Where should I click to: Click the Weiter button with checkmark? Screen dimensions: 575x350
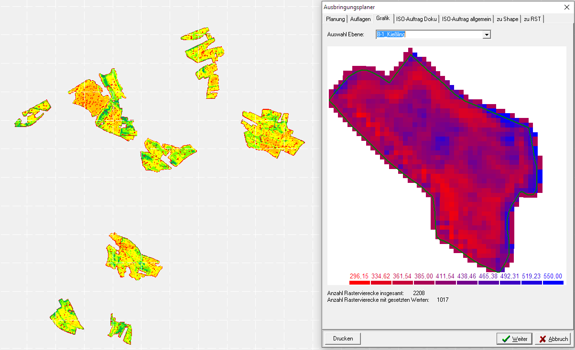point(514,339)
